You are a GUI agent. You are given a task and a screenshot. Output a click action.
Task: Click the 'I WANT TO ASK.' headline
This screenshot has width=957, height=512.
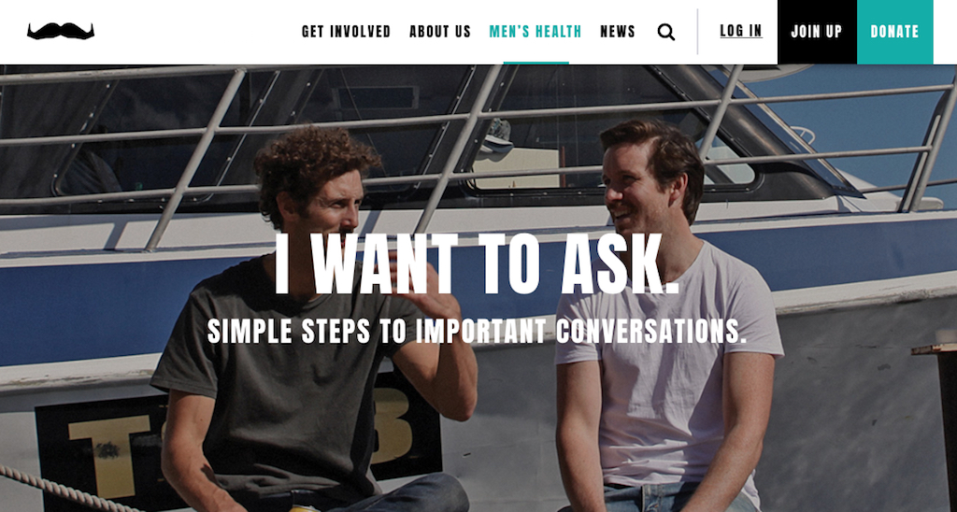[x=477, y=264]
